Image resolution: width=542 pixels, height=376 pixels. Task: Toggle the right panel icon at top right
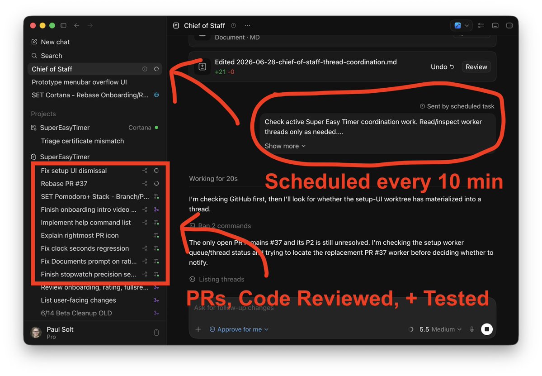509,26
